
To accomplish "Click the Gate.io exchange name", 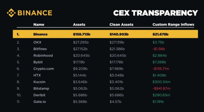I will 40,102.
